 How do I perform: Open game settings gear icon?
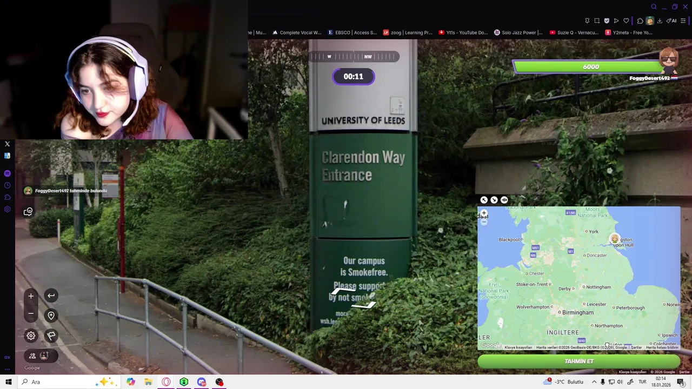[x=31, y=336]
